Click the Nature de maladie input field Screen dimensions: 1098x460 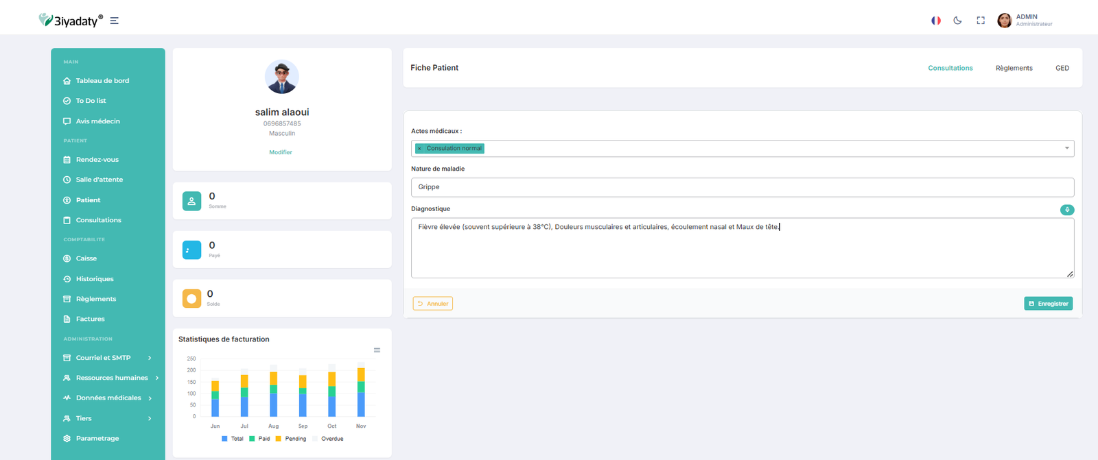tap(742, 187)
